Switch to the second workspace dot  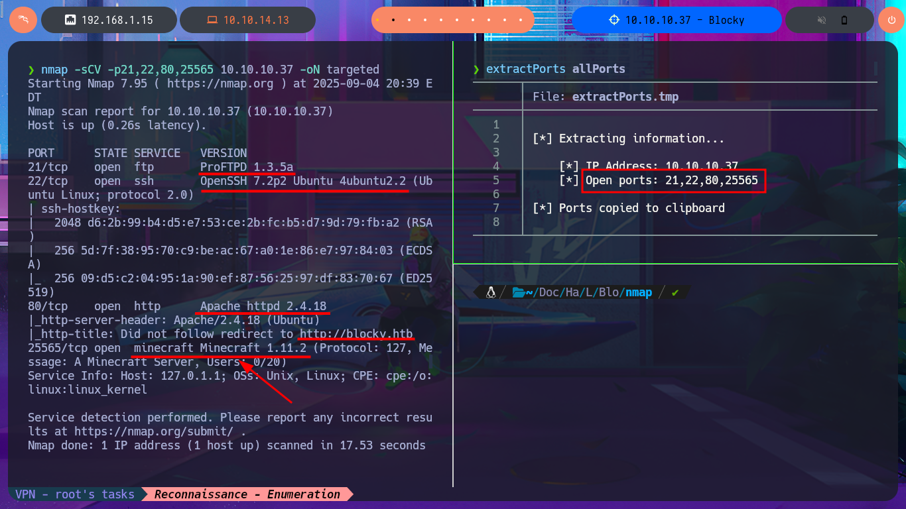point(393,20)
